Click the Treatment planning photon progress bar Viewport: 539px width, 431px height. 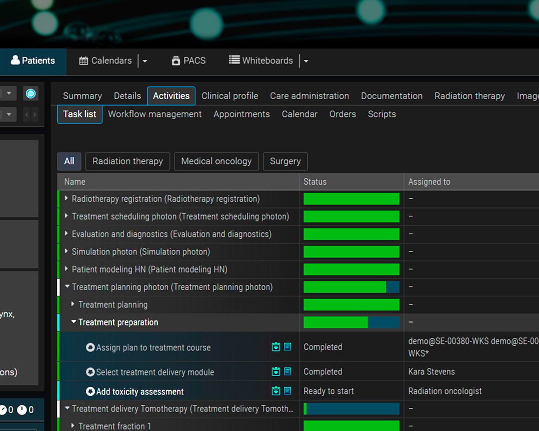pos(351,287)
